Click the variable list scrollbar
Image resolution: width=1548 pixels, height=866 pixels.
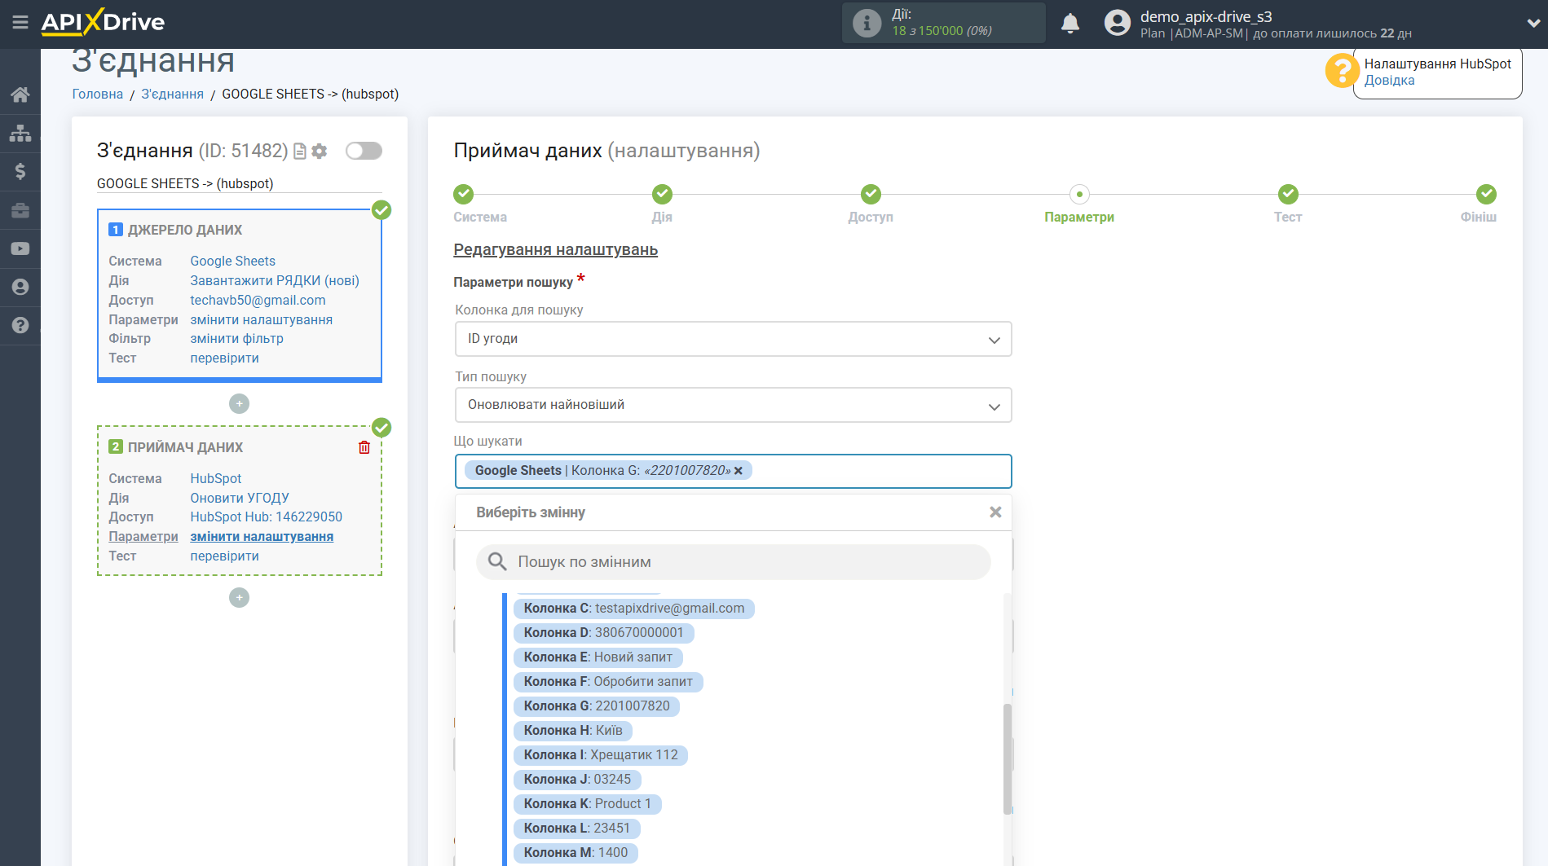1008,758
